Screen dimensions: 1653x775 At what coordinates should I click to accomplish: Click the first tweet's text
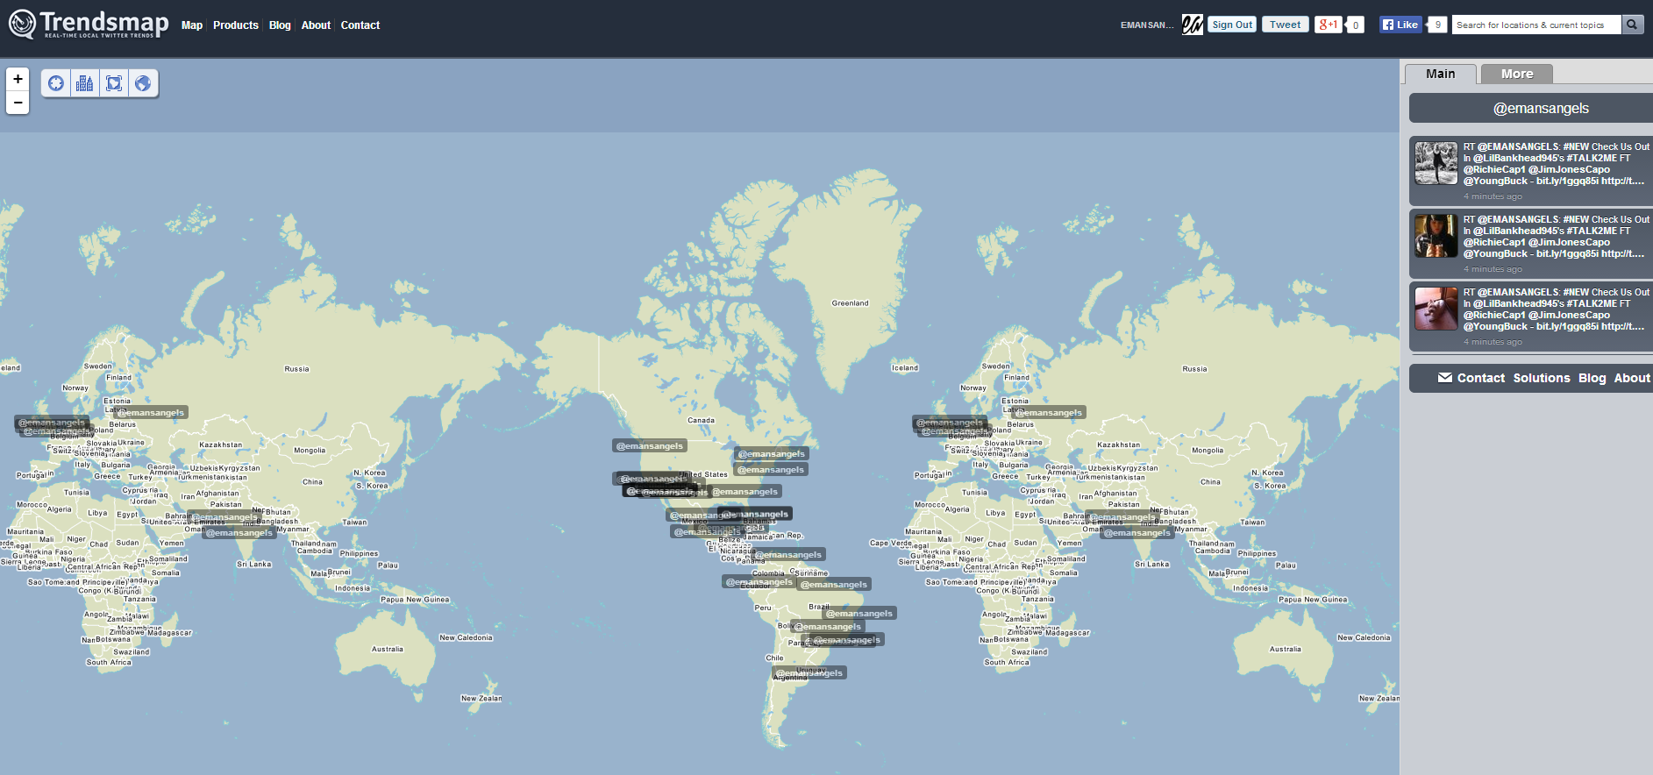coord(1557,164)
